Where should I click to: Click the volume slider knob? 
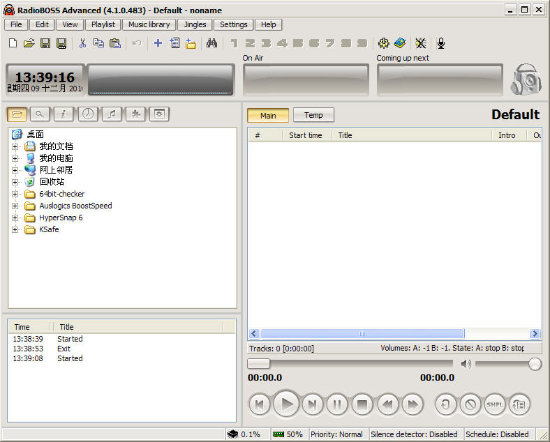[535, 364]
